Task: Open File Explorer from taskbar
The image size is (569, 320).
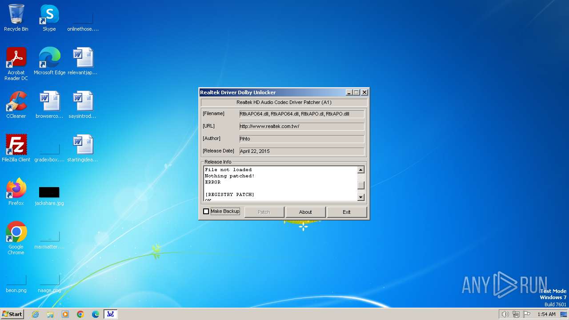Action: click(50, 314)
